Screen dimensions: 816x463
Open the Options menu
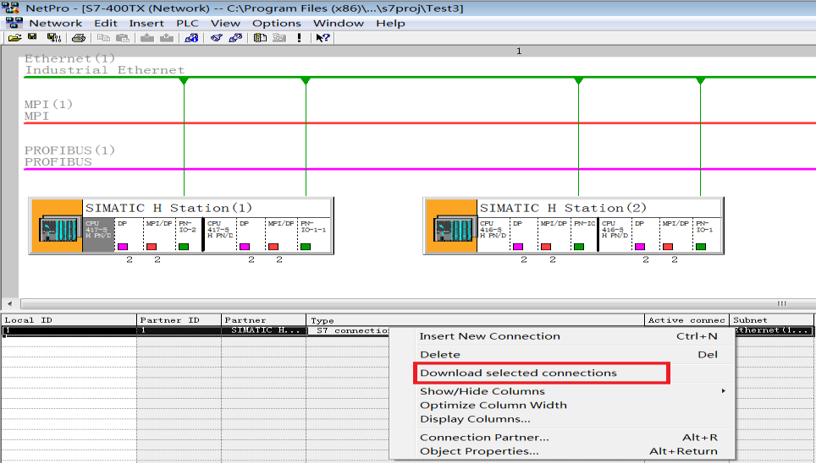[x=276, y=24]
